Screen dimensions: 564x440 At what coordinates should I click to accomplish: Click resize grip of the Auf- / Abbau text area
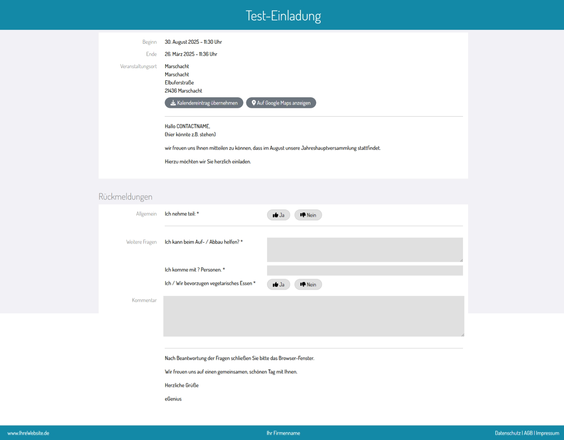[x=461, y=260]
